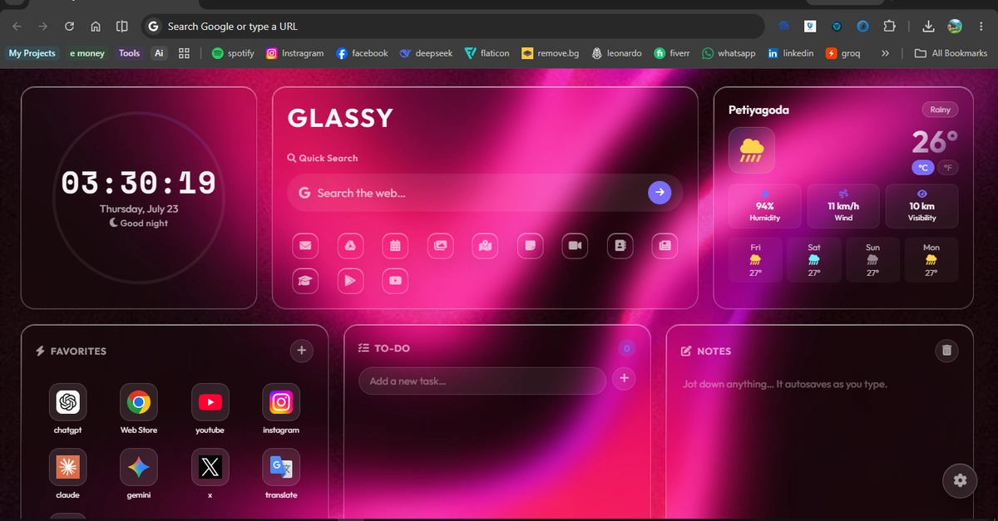Viewport: 998px width, 521px height.
Task: Open the All Bookmarks folder
Action: pyautogui.click(x=951, y=53)
